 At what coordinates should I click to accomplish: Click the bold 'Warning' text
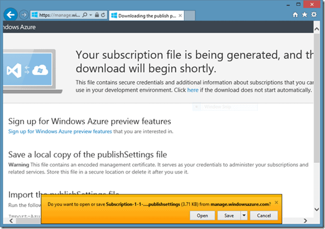pos(19,165)
